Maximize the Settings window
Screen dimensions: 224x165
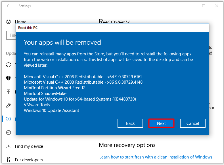coord(204,6)
